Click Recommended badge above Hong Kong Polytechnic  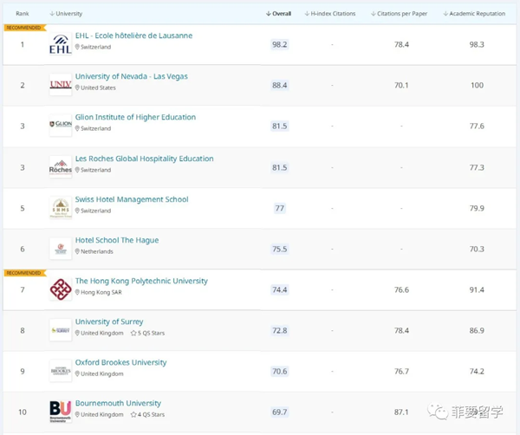[x=24, y=273]
